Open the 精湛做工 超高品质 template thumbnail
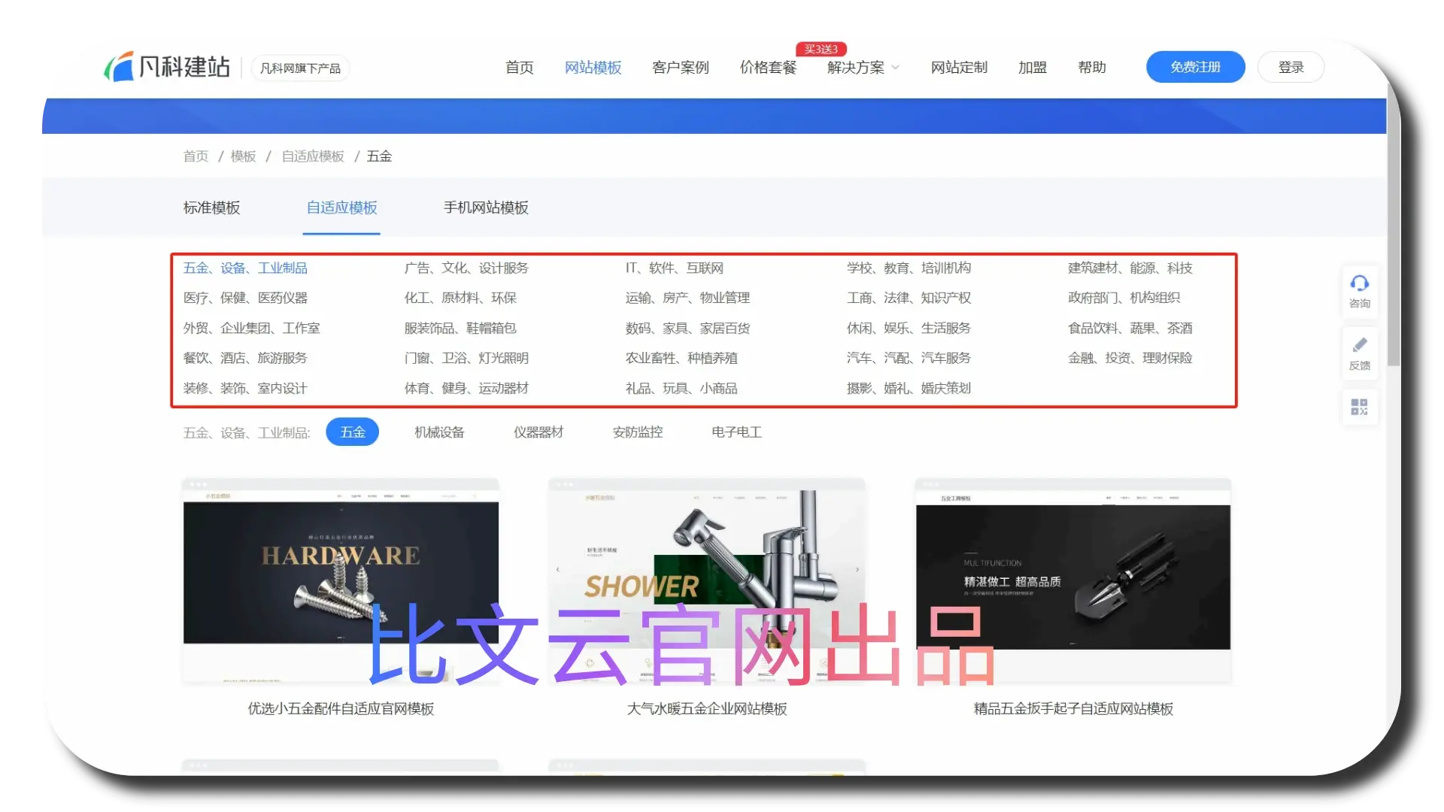This screenshot has height=812, width=1444. pos(1073,581)
